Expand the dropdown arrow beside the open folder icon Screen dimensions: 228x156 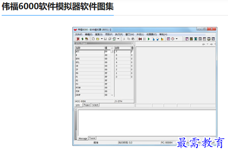click(102, 39)
